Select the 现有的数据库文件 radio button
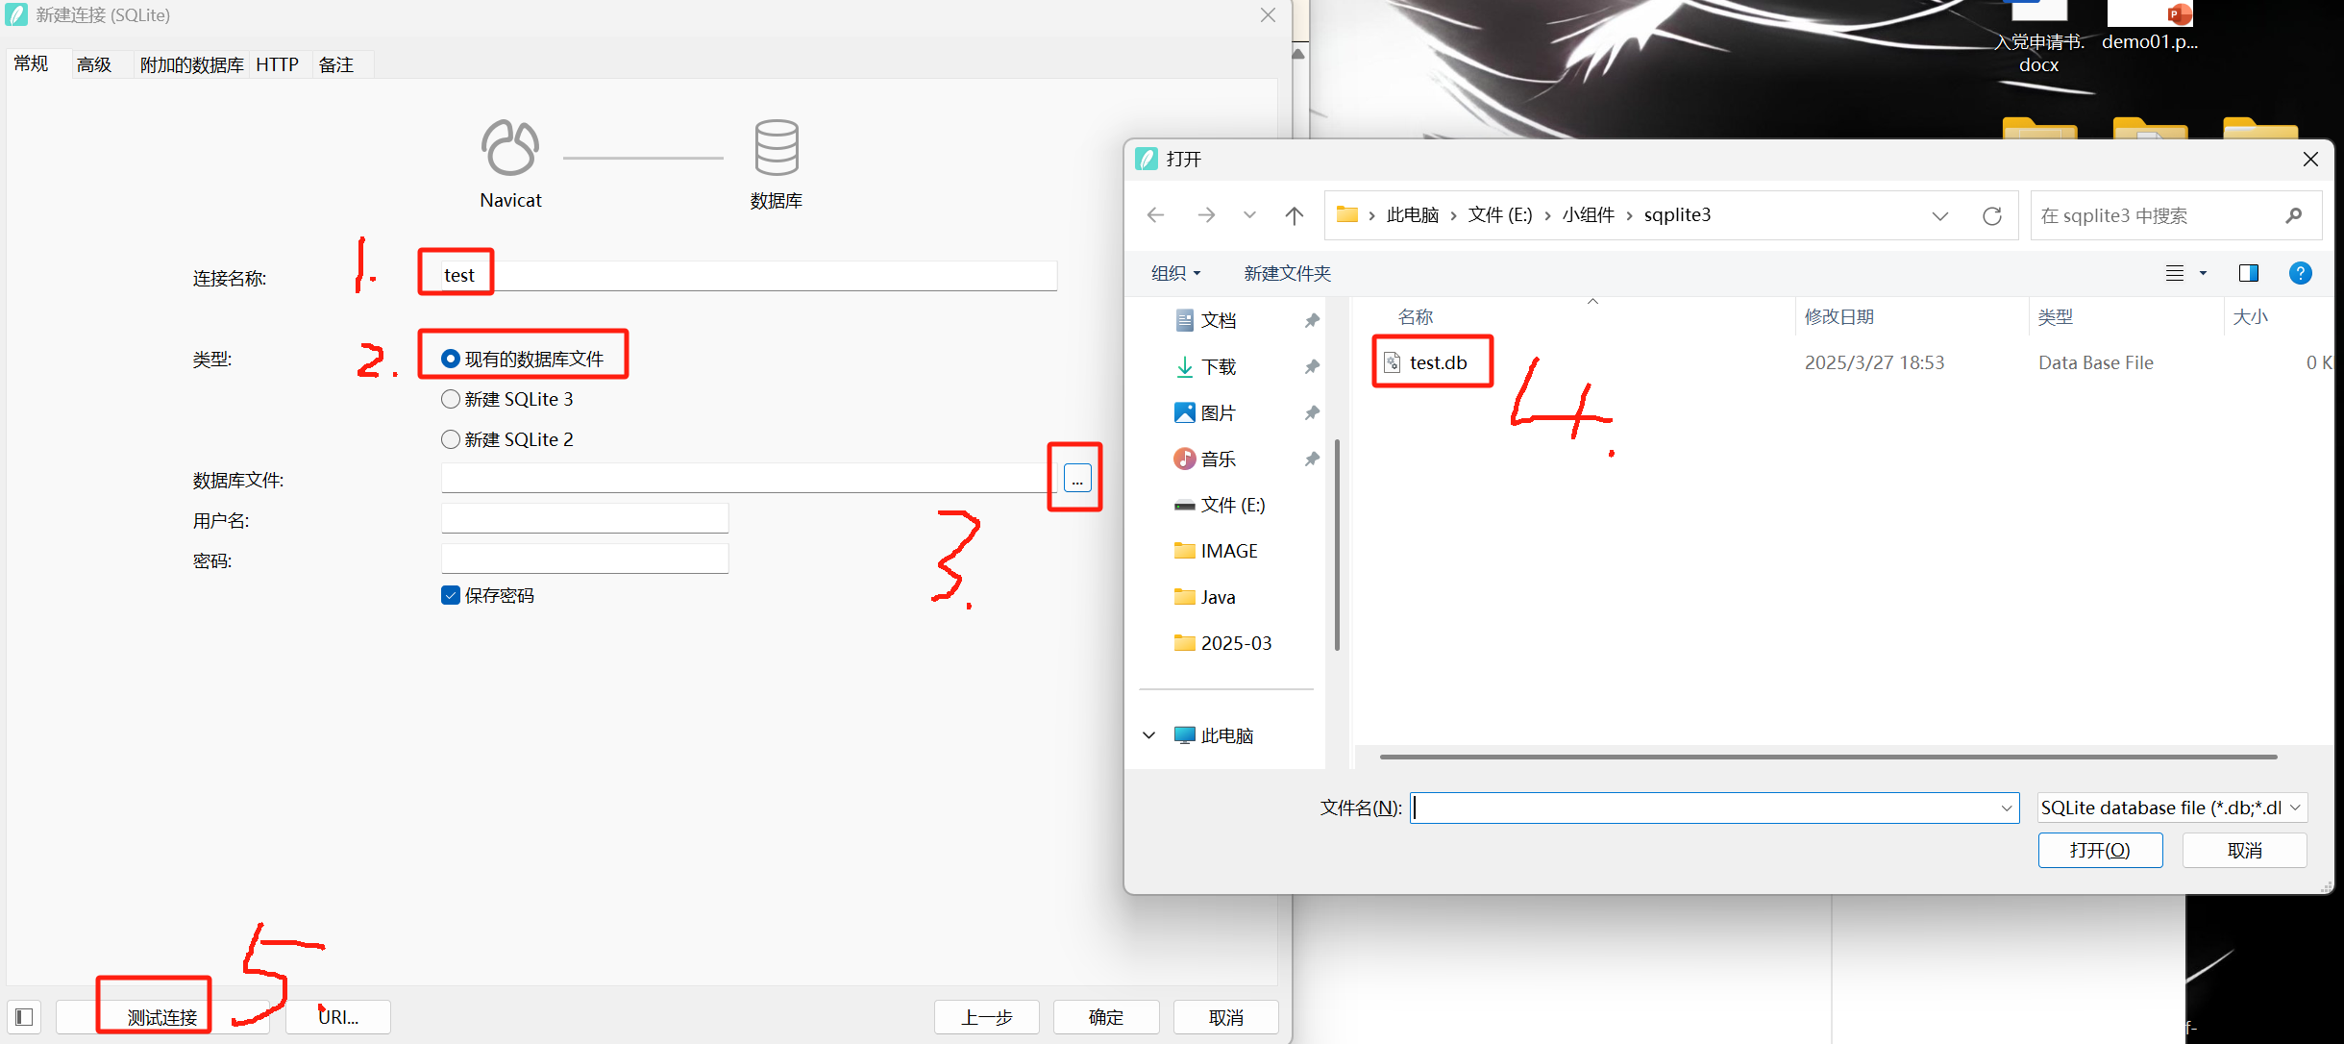This screenshot has height=1044, width=2344. 450,359
